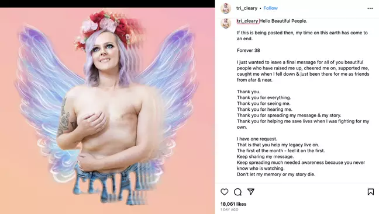Screen dimensions: 379x214
Task: Follow the tri_cleary account
Action: (270, 8)
